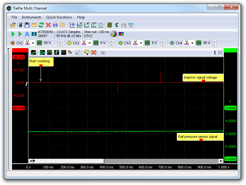Click the two-cursor measurement graph icon

tap(50, 52)
